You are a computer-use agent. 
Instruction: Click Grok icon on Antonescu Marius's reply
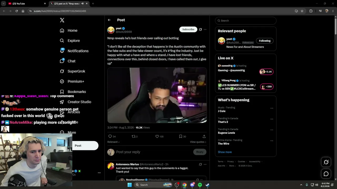tap(200, 164)
